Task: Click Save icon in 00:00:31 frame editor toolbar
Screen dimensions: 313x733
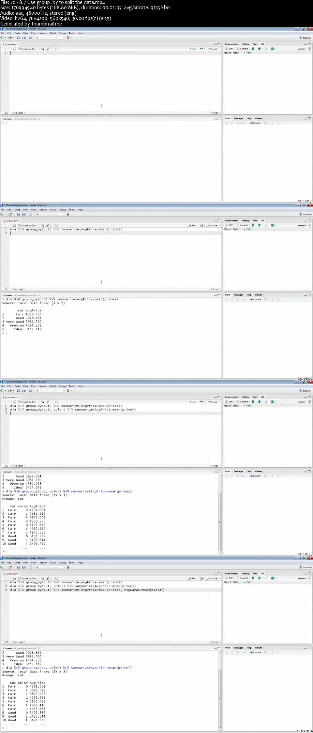Action: point(15,49)
